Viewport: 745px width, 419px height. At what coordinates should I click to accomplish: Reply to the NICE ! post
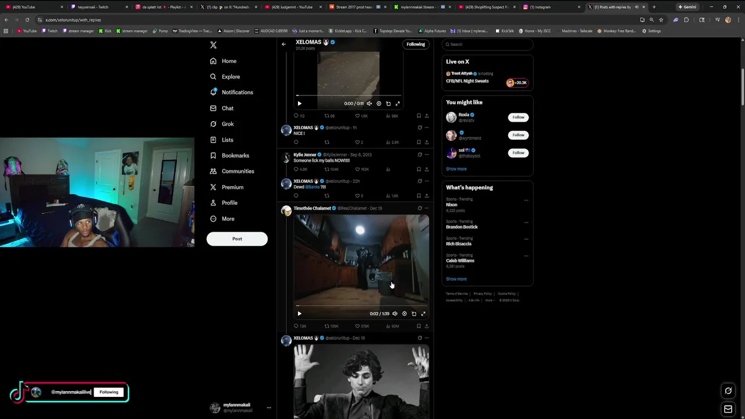pos(296,142)
